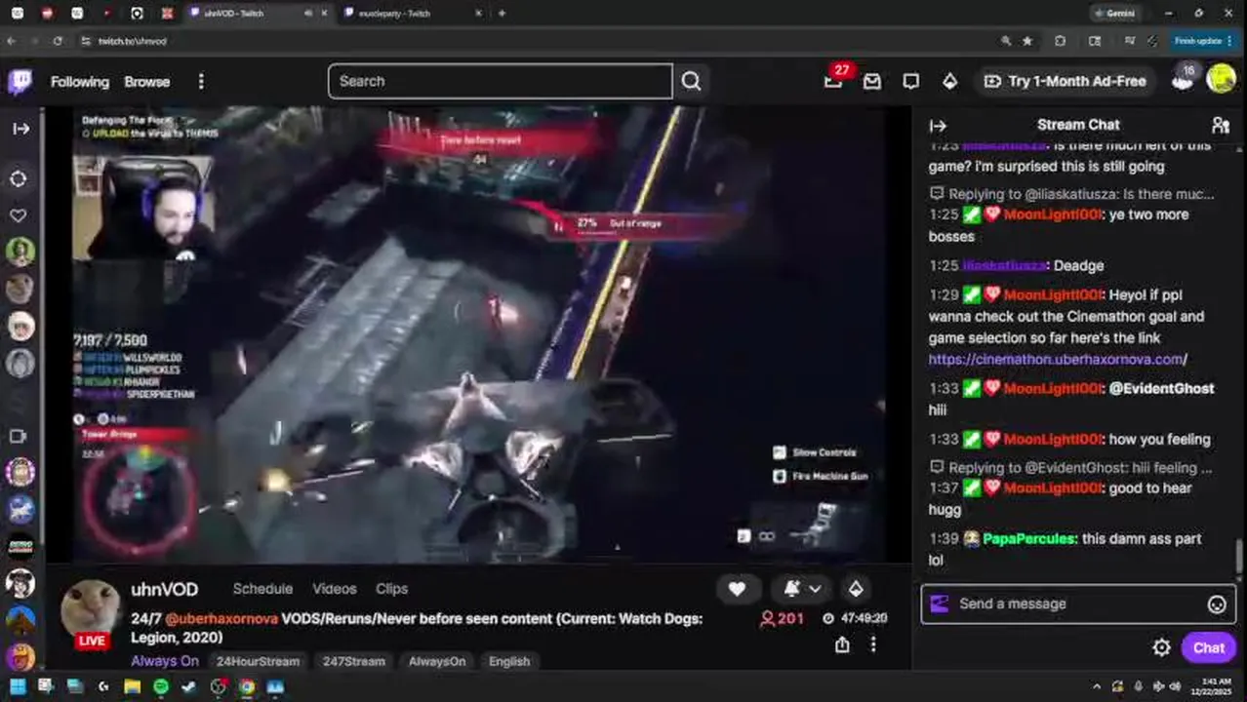Click the twitch.tv/uhnvod address bar
Screen dimensions: 1247x702
tap(133, 41)
